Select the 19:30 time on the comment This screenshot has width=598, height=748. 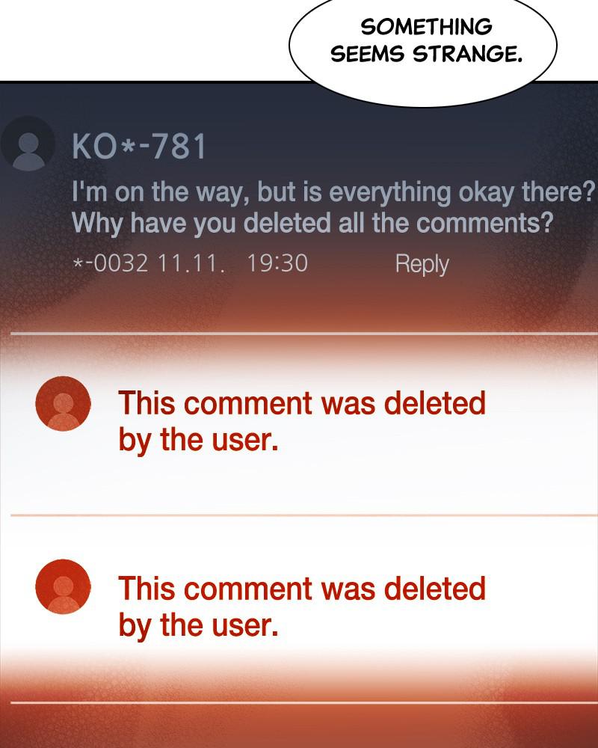tap(277, 263)
